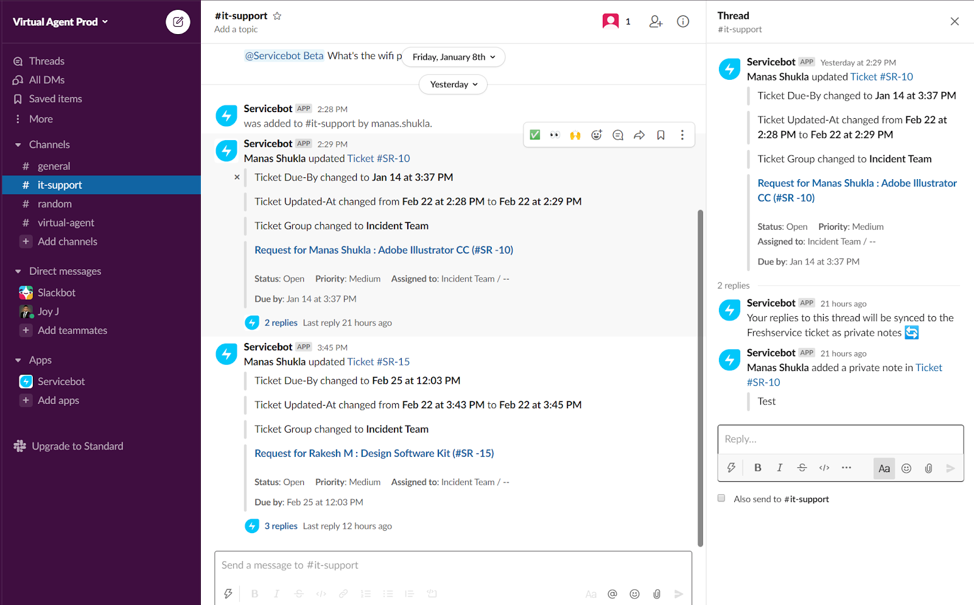The width and height of the screenshot is (974, 605).
Task: Open the Yesterday date dropdown
Action: tap(454, 84)
